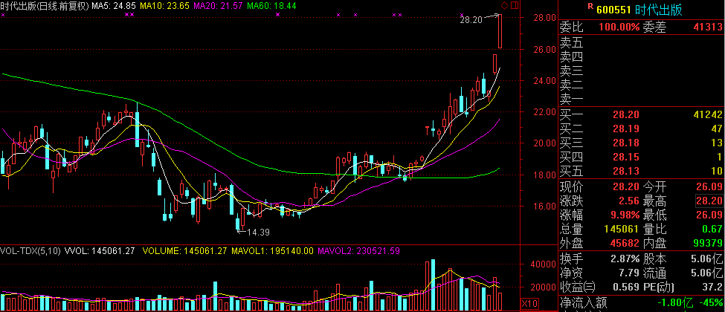Click the 买五 price 28.13
This screenshot has height=312, width=725.
pos(627,171)
